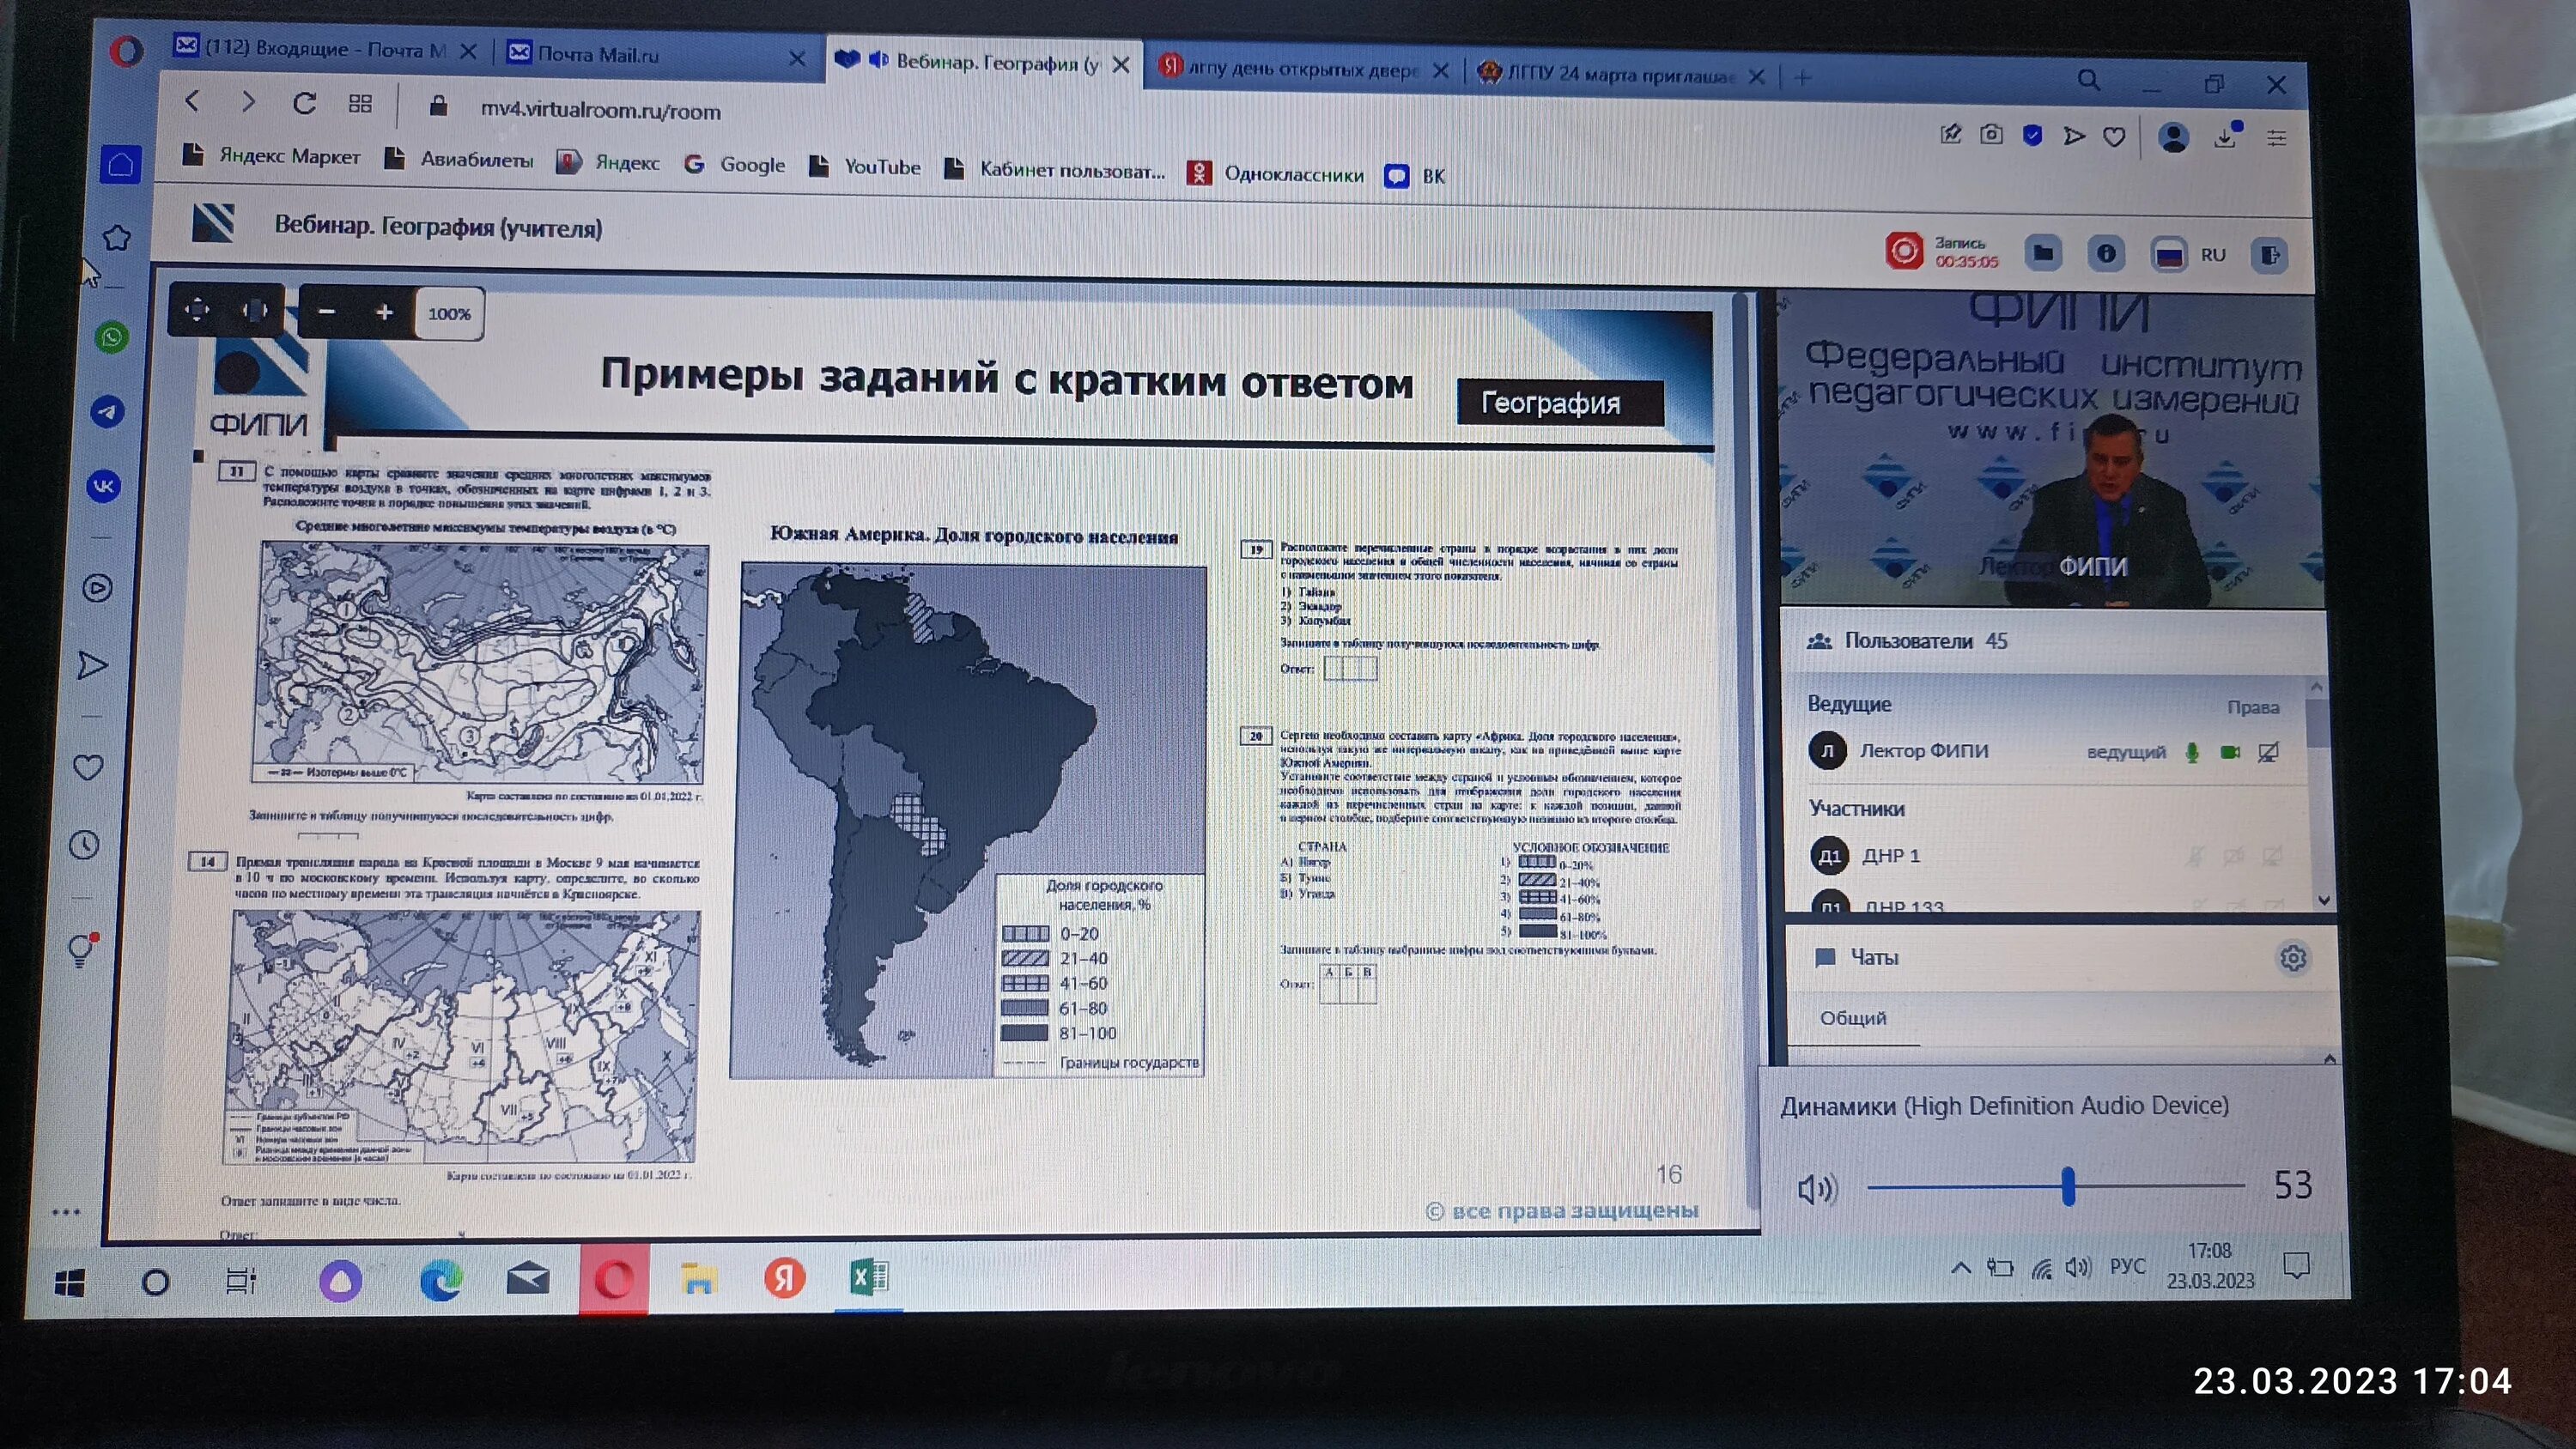The width and height of the screenshot is (2576, 1449).
Task: Open the Opera profile avatar
Action: (x=2173, y=137)
